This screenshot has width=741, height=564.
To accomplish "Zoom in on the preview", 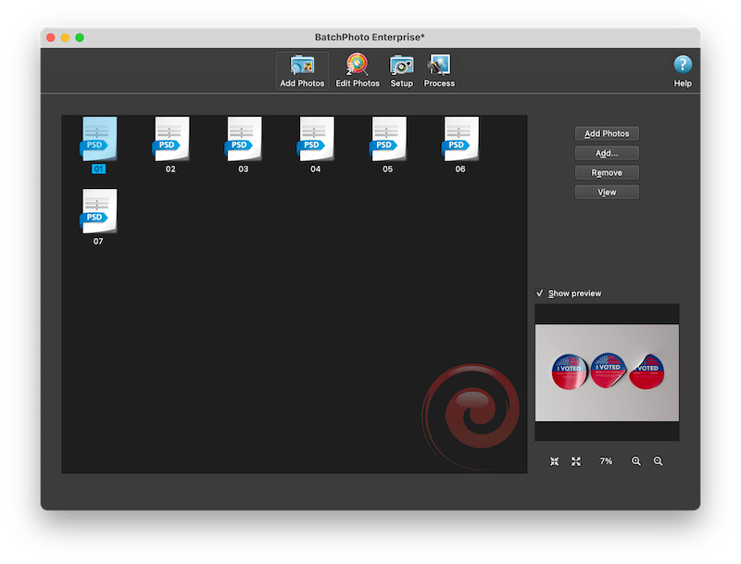I will tap(636, 461).
